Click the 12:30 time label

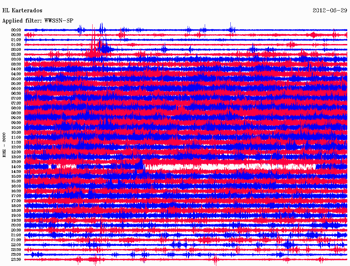[16, 152]
